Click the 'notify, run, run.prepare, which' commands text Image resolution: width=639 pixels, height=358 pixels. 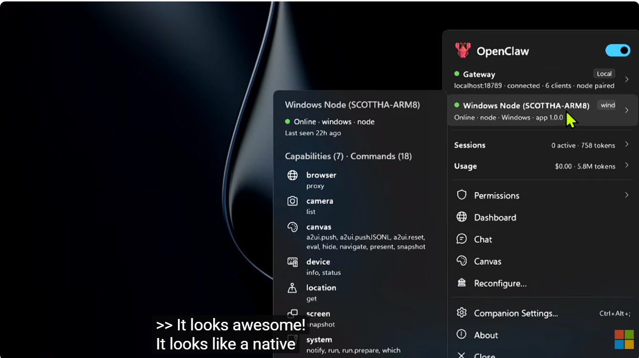353,350
